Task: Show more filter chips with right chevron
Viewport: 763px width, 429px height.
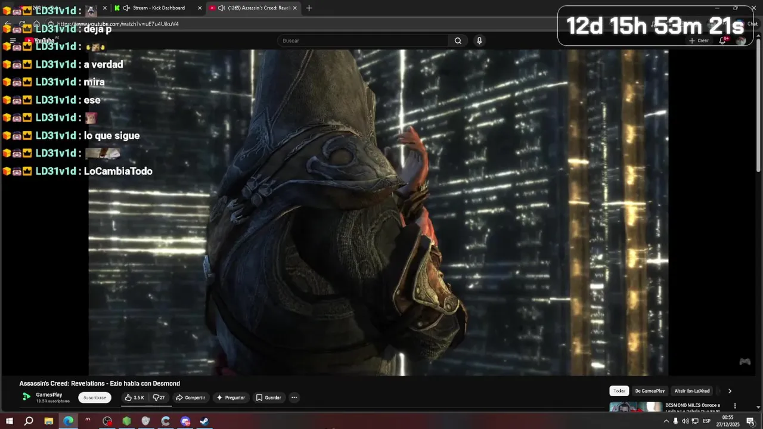Action: (x=730, y=391)
